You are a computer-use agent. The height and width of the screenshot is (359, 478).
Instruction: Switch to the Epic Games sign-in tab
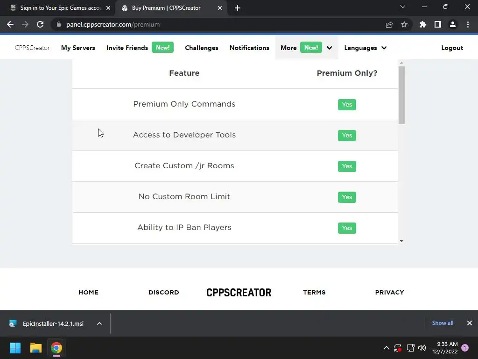(x=60, y=8)
